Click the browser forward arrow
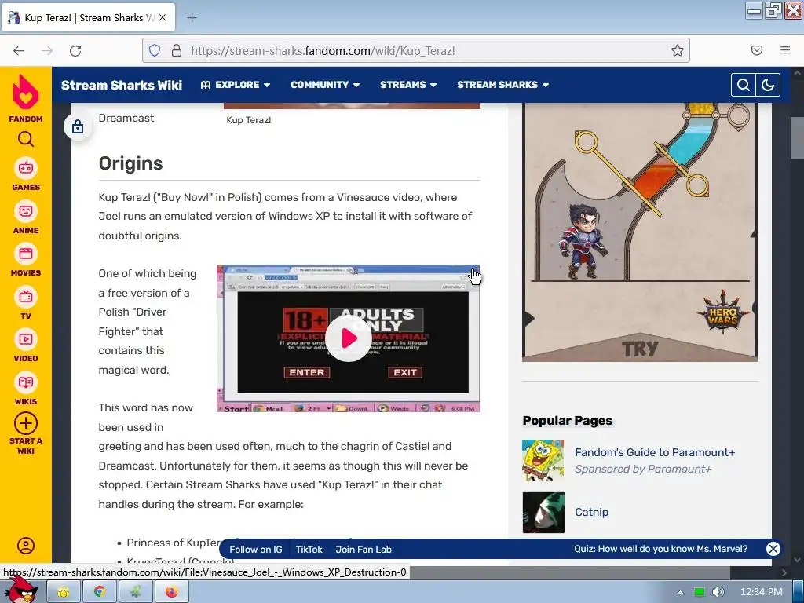Screen dimensions: 804x603 [47, 50]
